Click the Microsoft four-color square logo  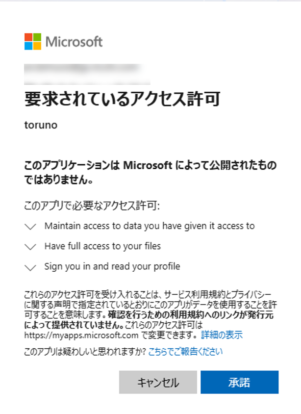(33, 42)
